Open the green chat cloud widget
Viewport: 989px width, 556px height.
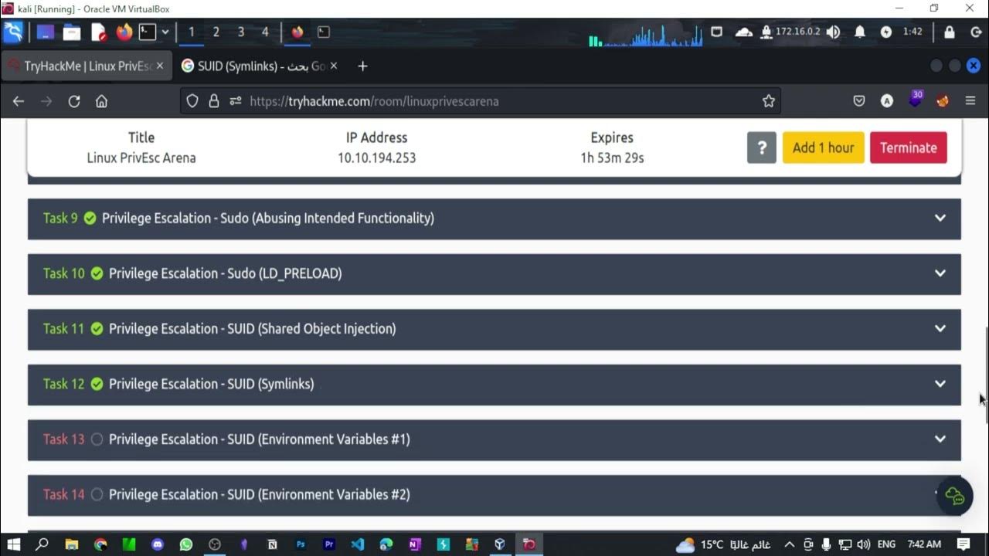[x=954, y=496]
